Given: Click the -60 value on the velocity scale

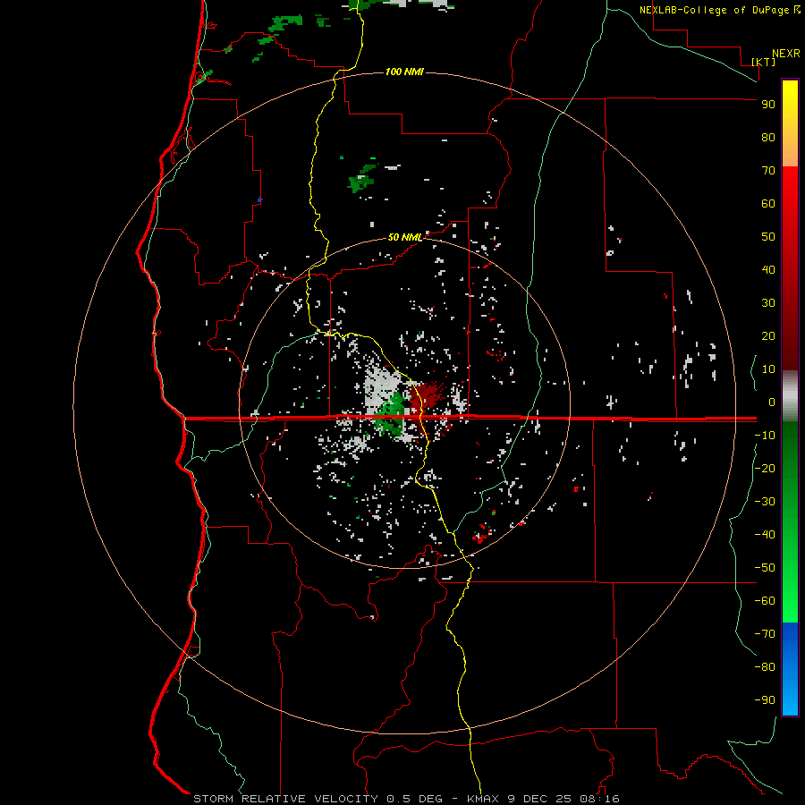Looking at the screenshot, I should [765, 601].
